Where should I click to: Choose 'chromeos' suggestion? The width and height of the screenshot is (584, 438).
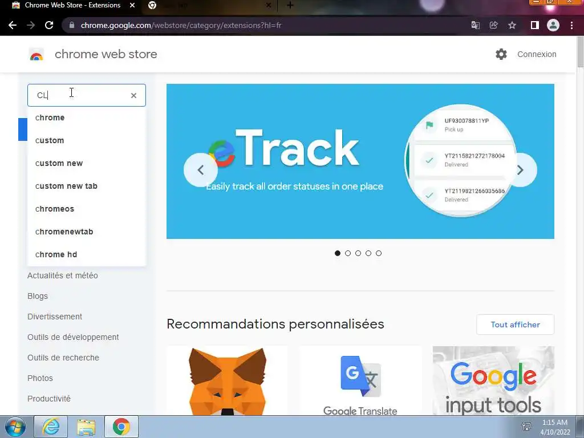[x=87, y=209]
